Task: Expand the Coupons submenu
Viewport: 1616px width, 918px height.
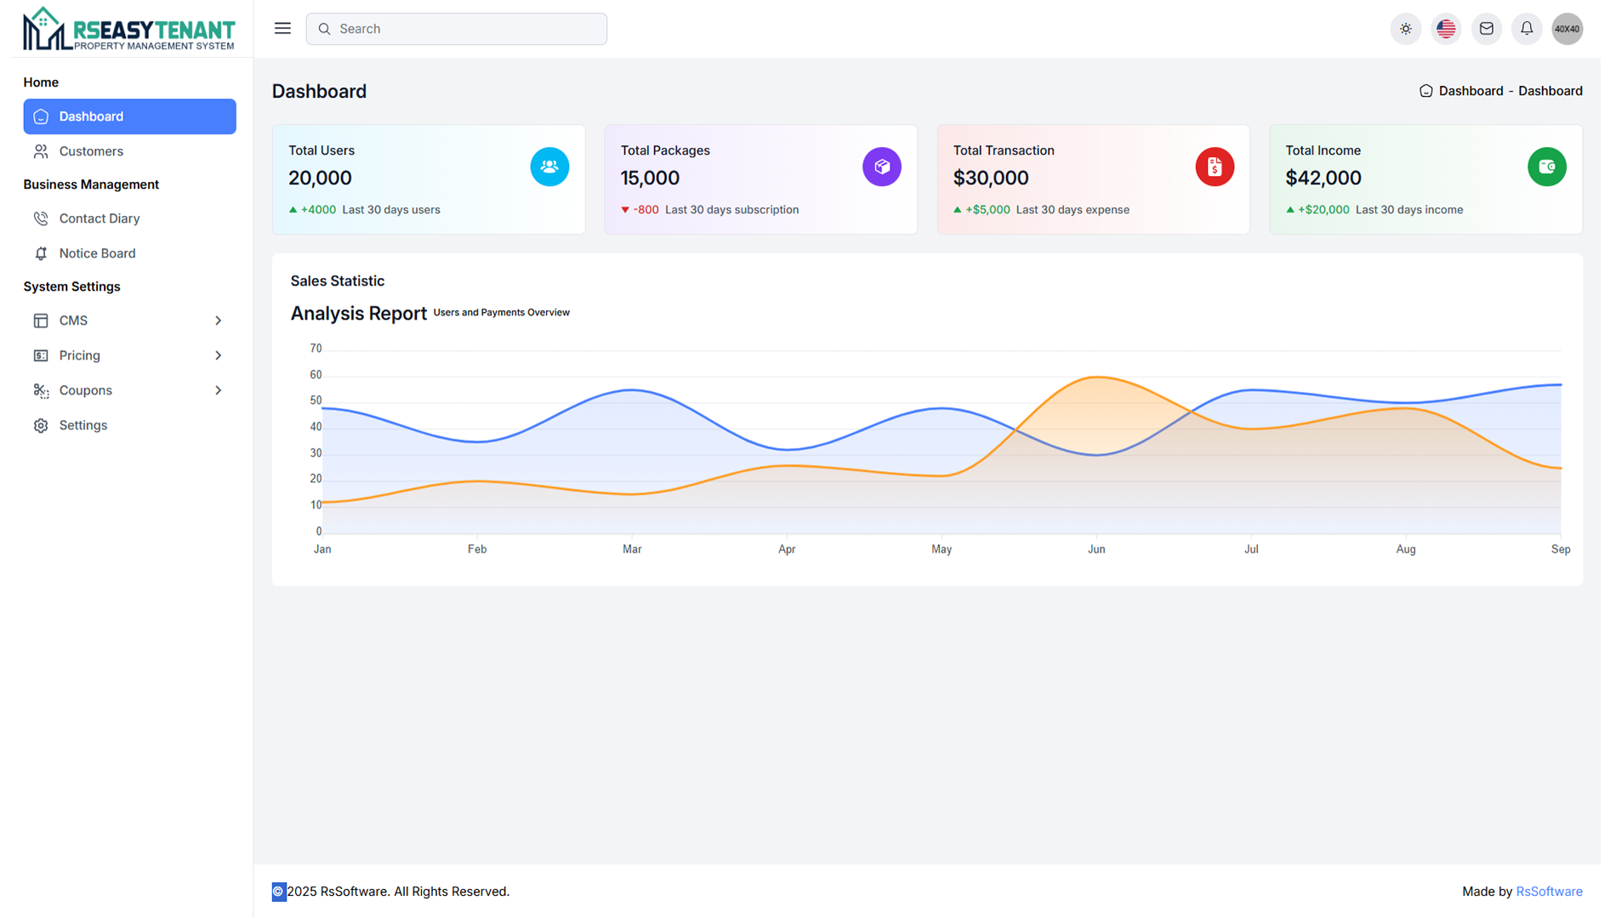Action: [x=129, y=390]
